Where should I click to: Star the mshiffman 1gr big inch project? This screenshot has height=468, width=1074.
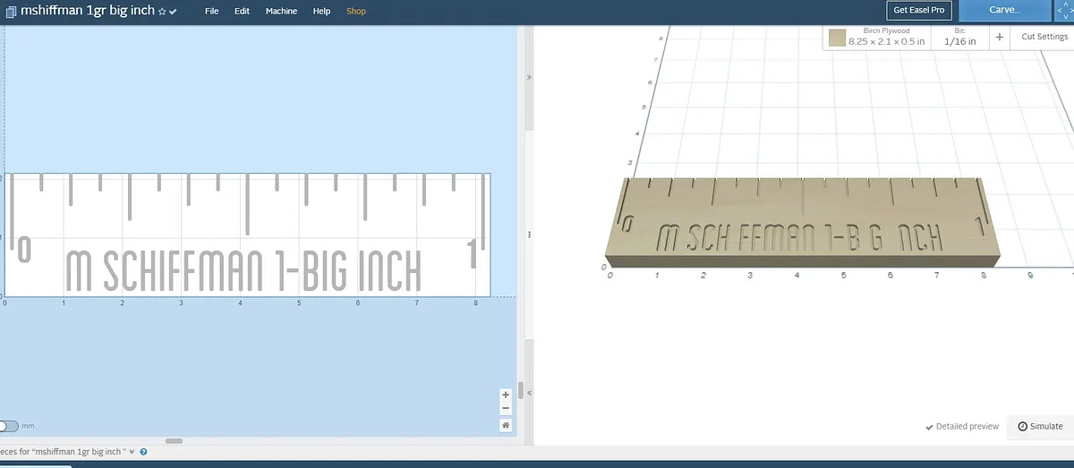click(x=162, y=12)
